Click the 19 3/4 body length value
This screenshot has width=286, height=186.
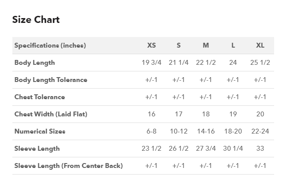(x=151, y=63)
